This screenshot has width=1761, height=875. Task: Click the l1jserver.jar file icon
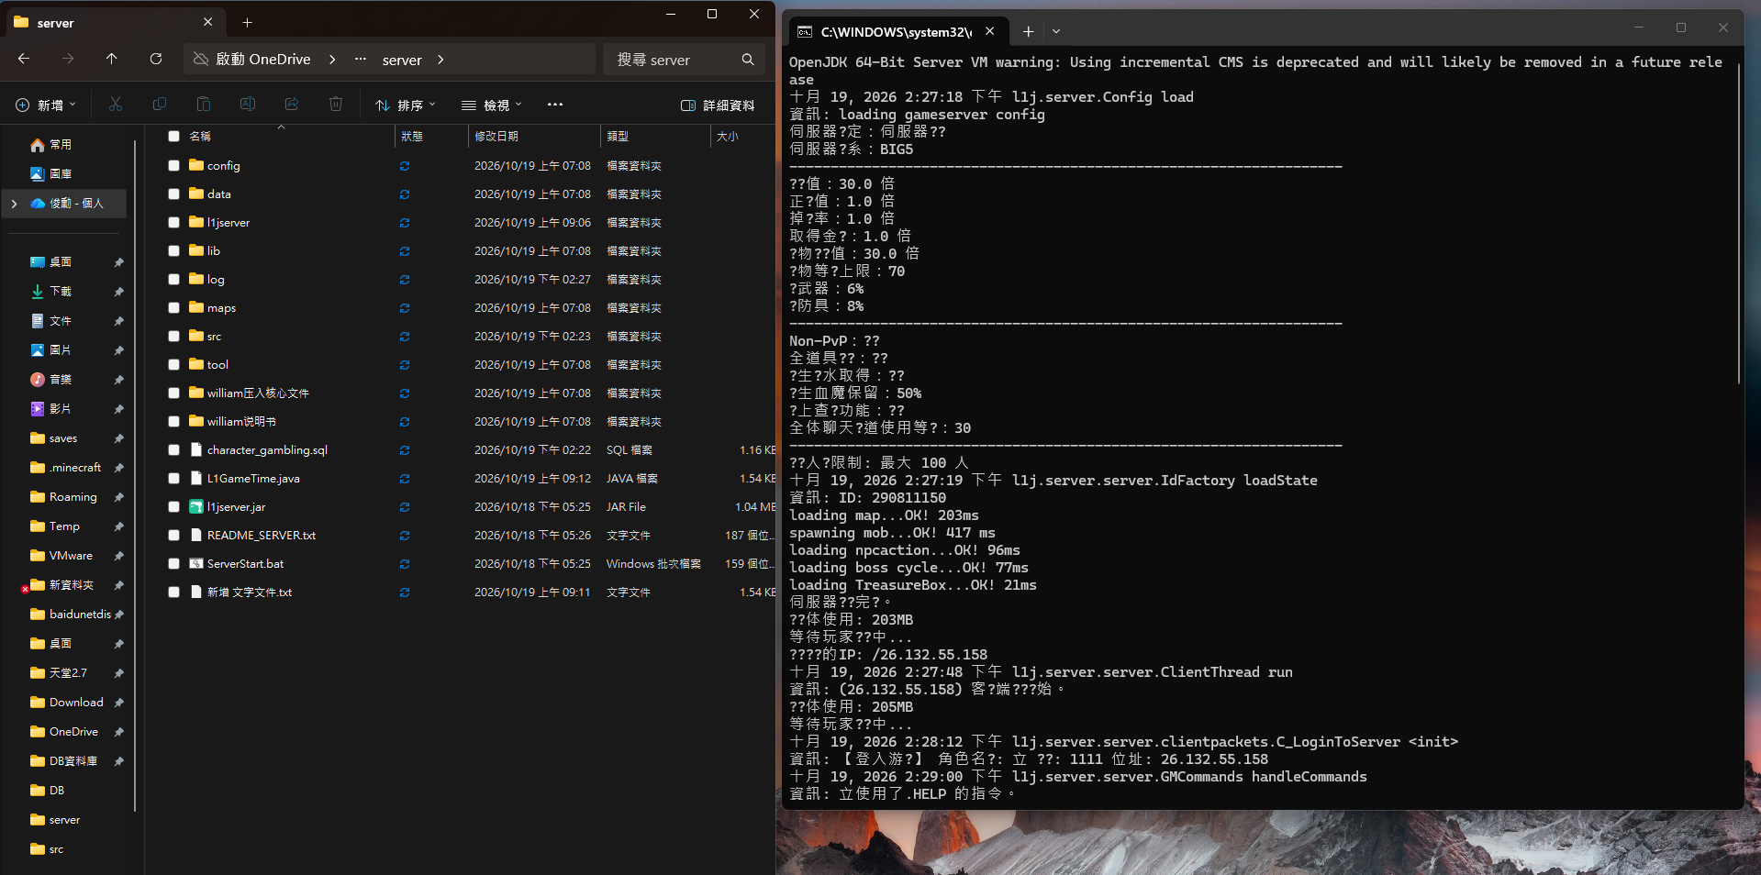coord(196,506)
